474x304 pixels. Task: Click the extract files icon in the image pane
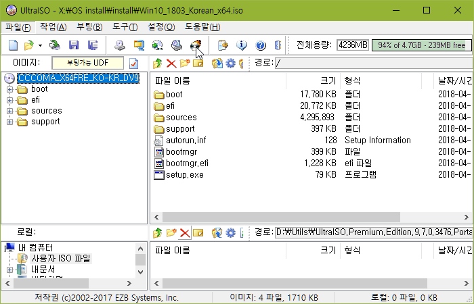[x=217, y=64]
